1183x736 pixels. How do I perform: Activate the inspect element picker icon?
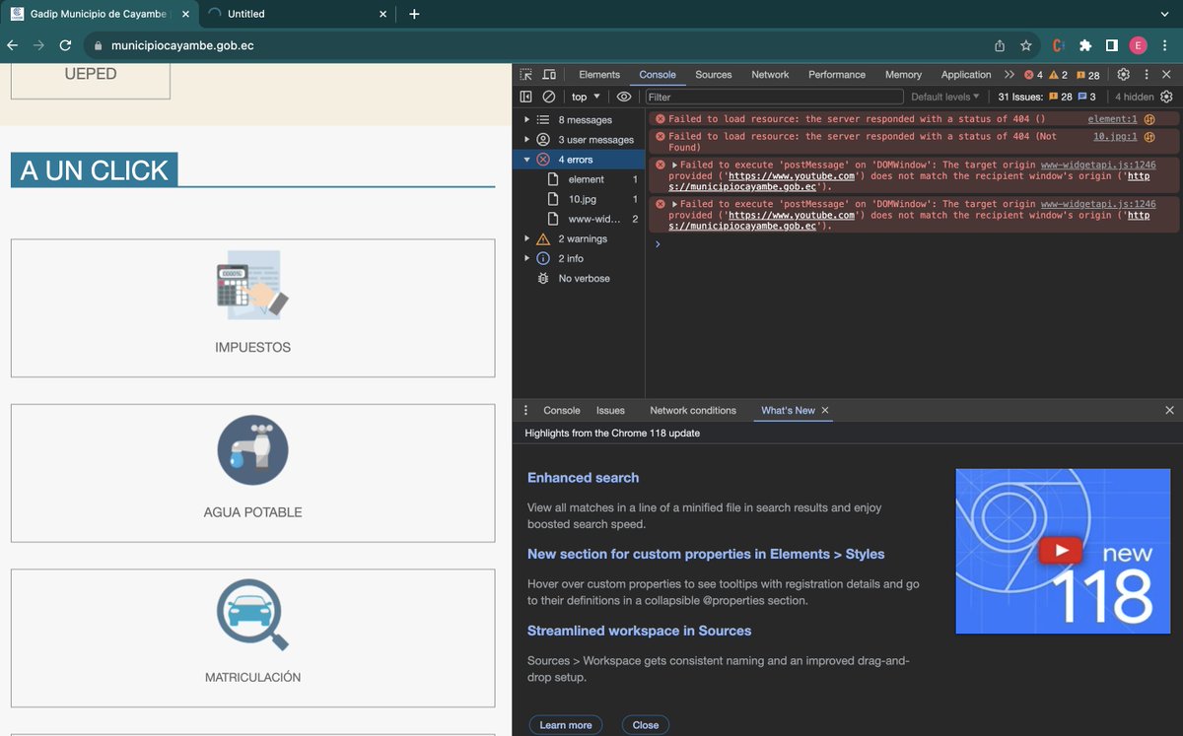526,74
